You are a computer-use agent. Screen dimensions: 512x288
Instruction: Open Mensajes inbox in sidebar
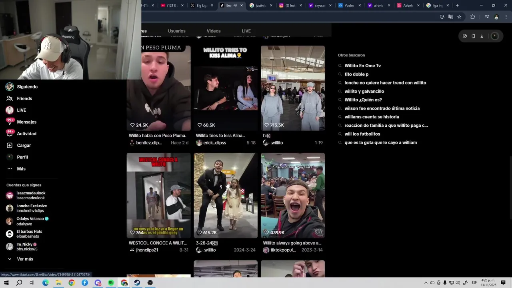tap(21, 122)
